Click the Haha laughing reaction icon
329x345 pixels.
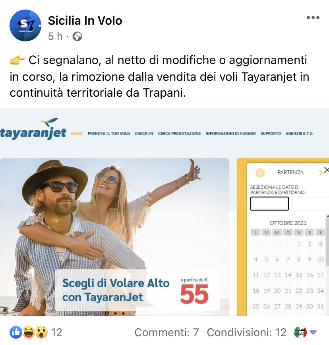coord(29,332)
